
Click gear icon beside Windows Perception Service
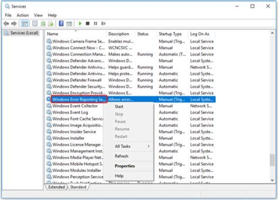tap(49, 176)
